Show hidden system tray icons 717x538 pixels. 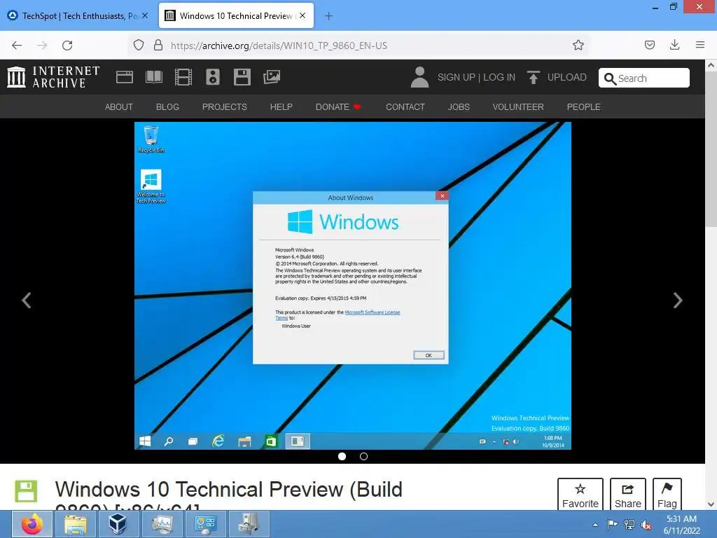595,525
